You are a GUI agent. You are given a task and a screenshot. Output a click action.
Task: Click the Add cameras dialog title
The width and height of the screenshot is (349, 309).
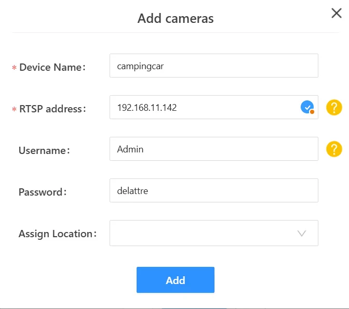[x=176, y=18]
